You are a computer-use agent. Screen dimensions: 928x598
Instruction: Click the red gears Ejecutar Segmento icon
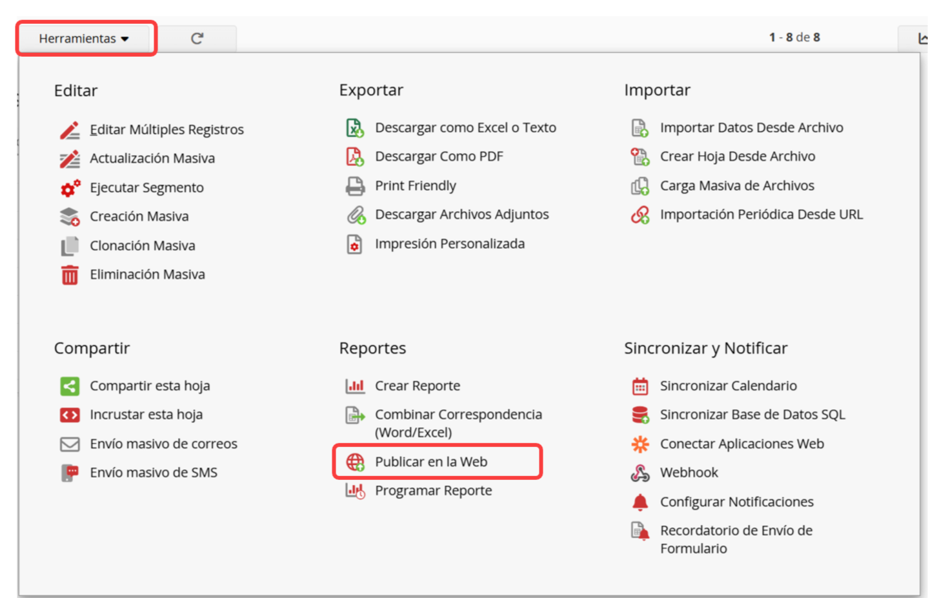tap(70, 188)
